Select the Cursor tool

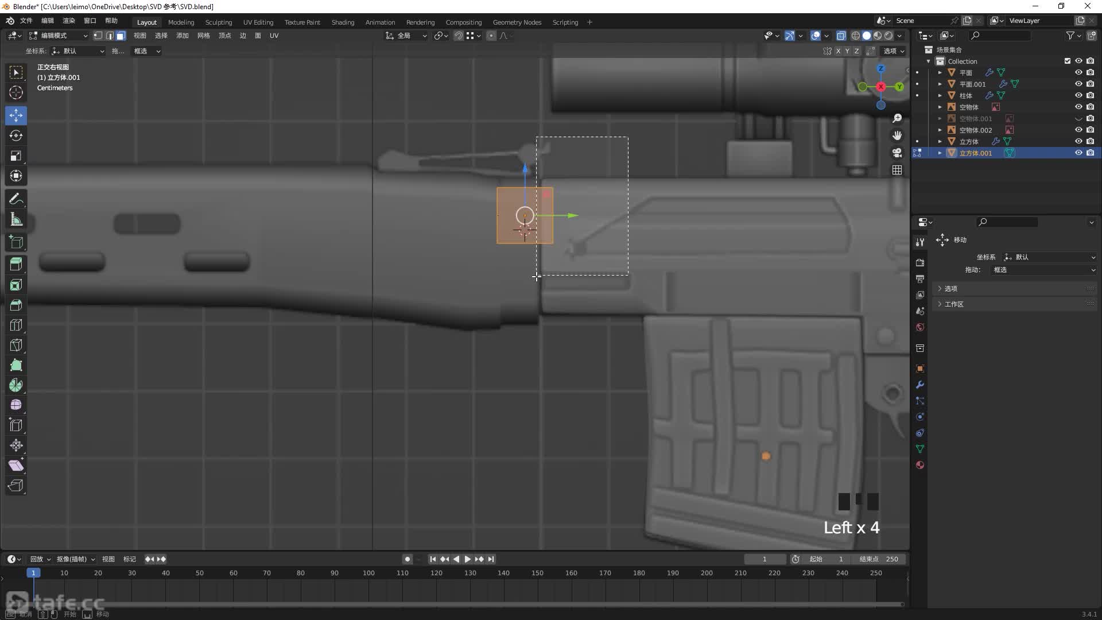[x=16, y=92]
